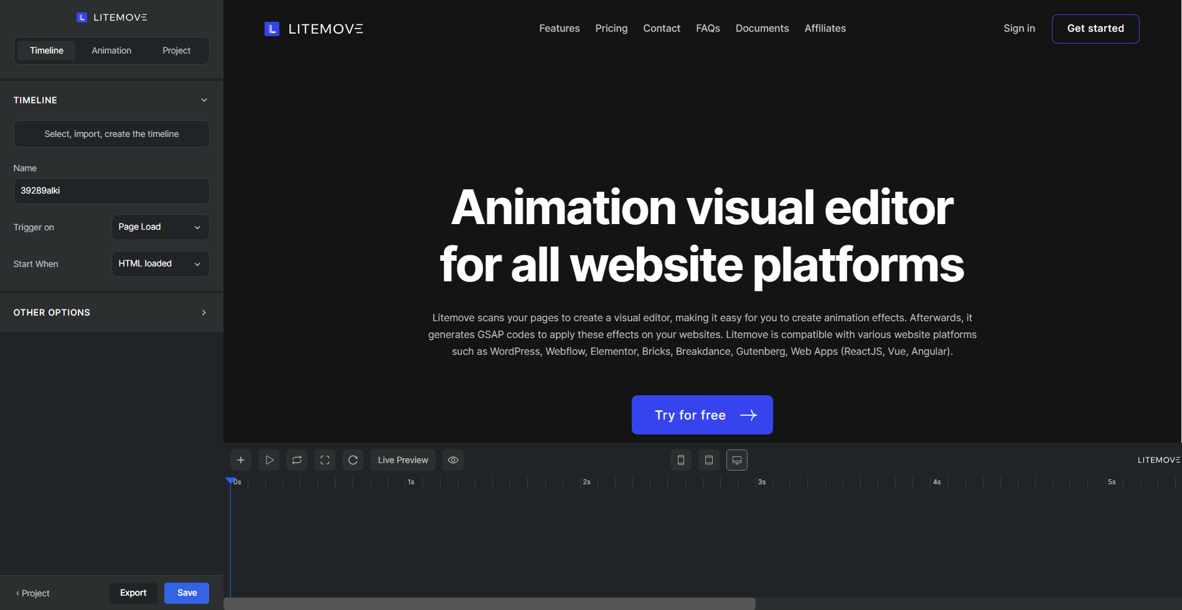Toggle the eye preview visibility icon
The height and width of the screenshot is (610, 1182).
coord(453,459)
